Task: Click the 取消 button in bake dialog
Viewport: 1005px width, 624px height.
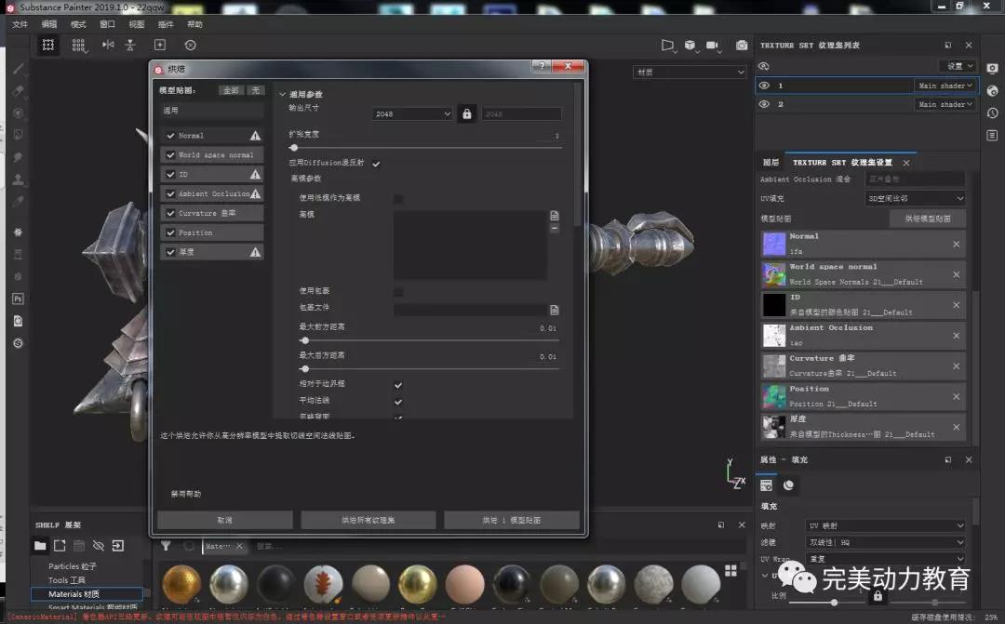Action: tap(225, 520)
